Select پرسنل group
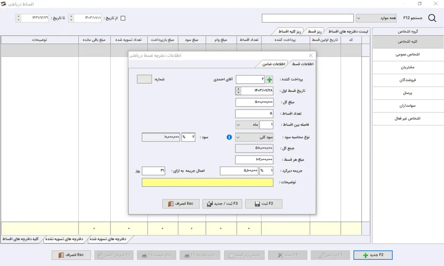Viewport: 444px width, 266px height. (x=408, y=93)
